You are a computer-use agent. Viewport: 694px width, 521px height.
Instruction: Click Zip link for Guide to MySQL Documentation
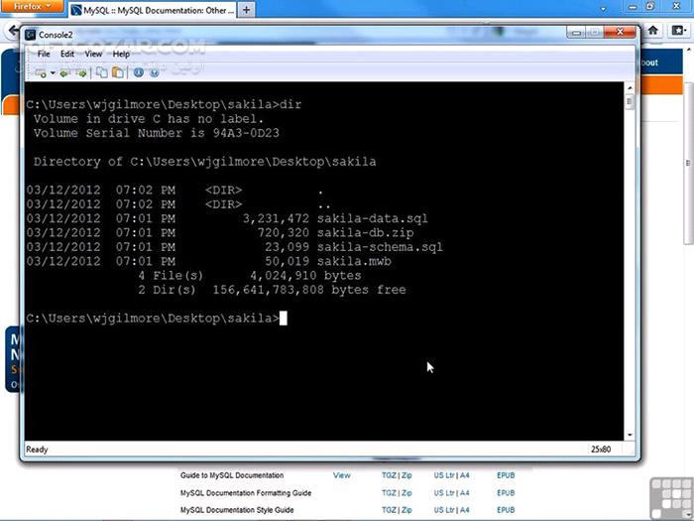[406, 475]
